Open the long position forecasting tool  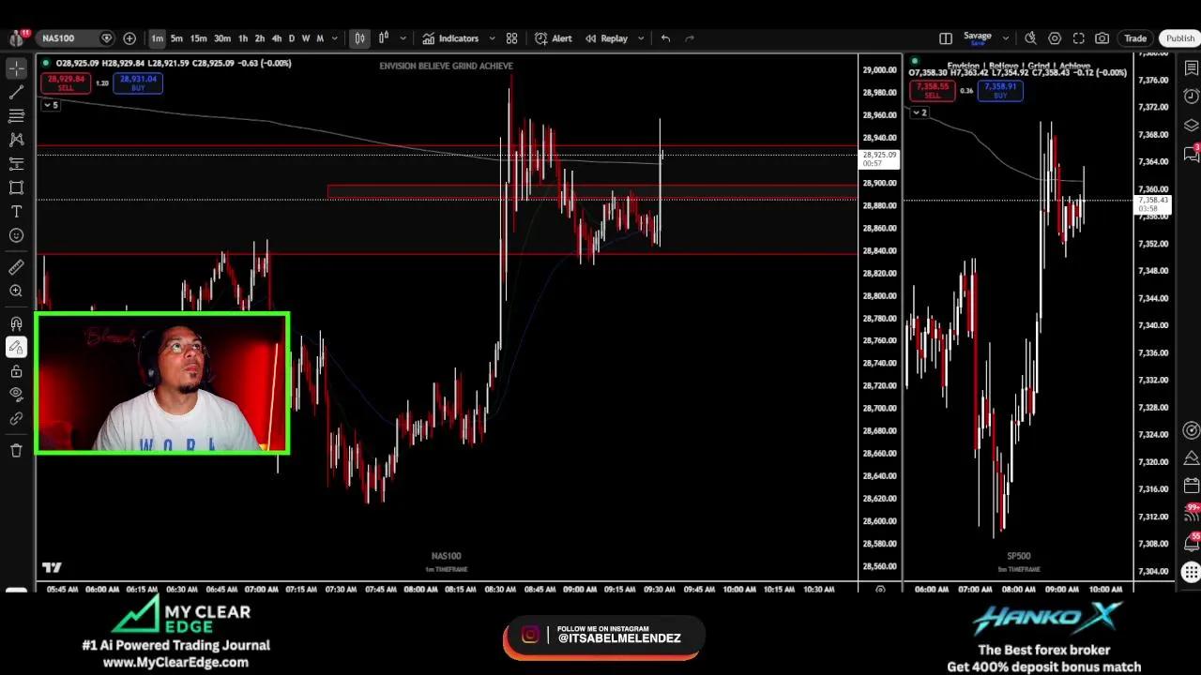click(x=16, y=163)
